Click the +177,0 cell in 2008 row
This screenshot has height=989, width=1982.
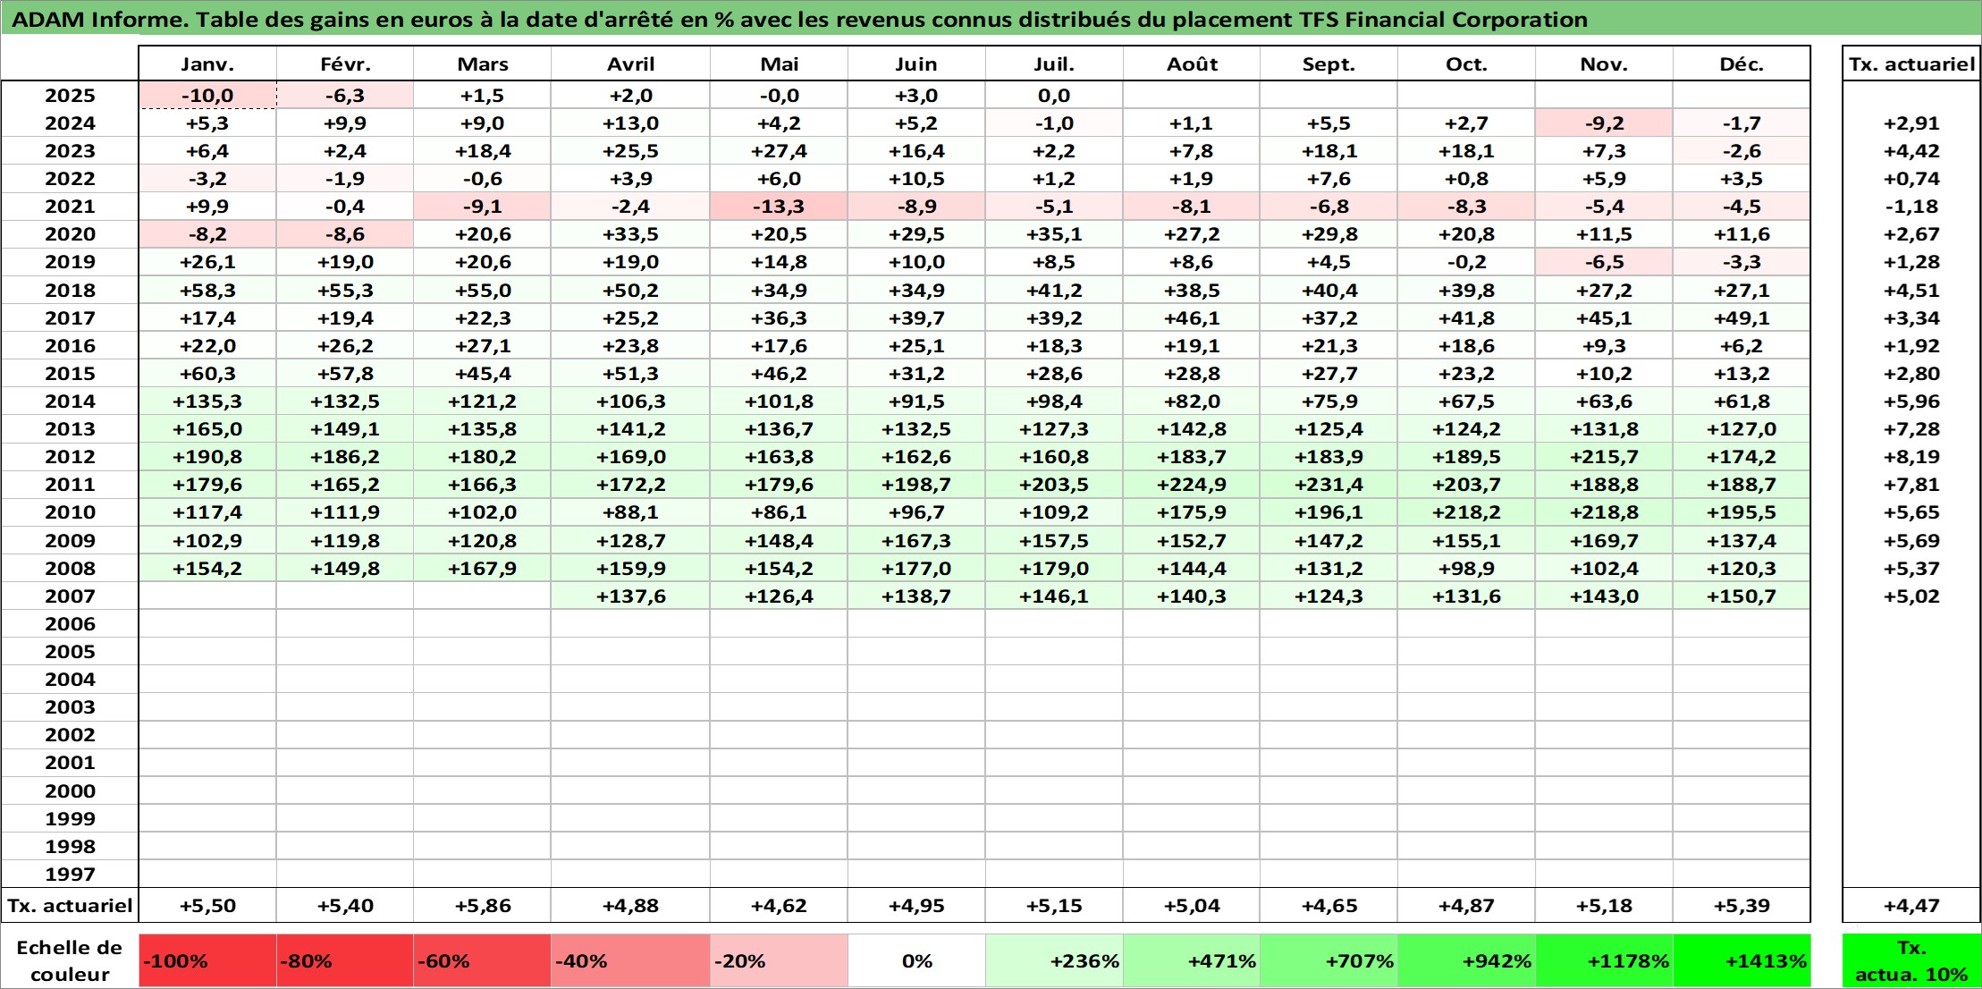click(916, 569)
